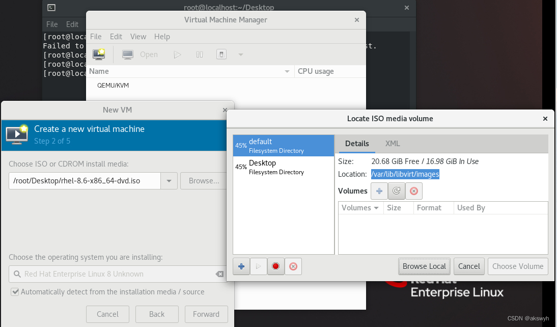Screen dimensions: 557x327
Task: Add a storage pool with plus button
Action: [241, 266]
